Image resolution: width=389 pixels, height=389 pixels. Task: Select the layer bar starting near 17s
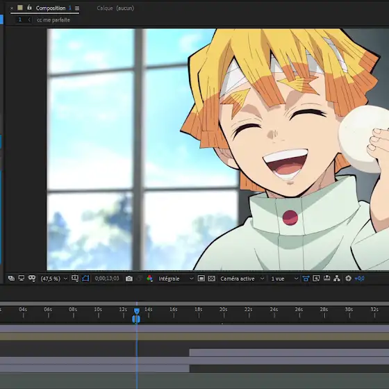[x=289, y=353]
